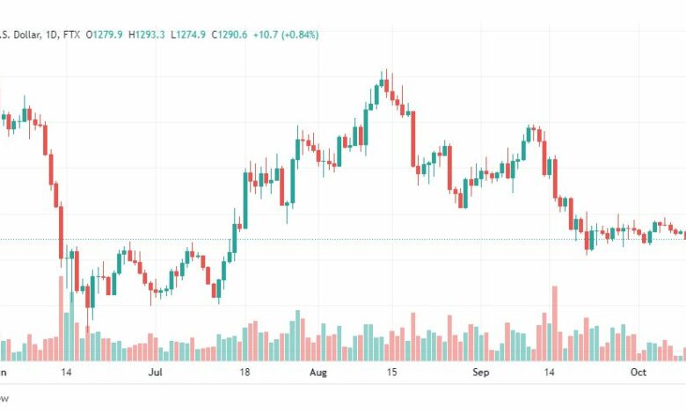Click the large green candle on July 18
The width and height of the screenshot is (686, 413).
tap(245, 200)
